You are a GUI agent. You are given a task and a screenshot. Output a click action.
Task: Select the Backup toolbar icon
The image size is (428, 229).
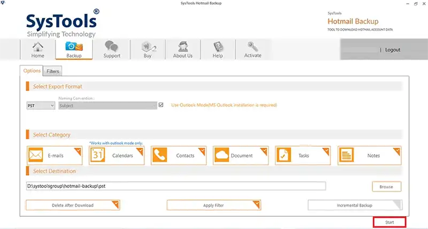point(74,47)
